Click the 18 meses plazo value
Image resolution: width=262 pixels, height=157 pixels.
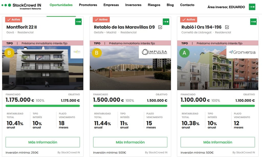point(63,125)
